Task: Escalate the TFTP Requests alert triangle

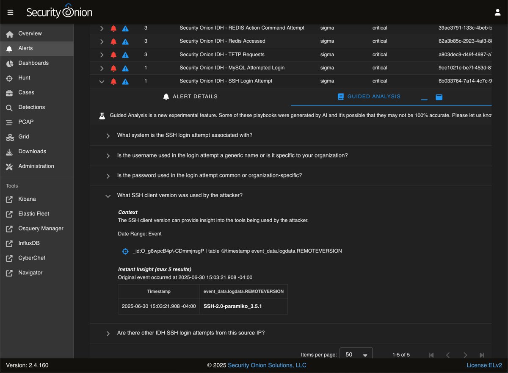Action: tap(125, 55)
